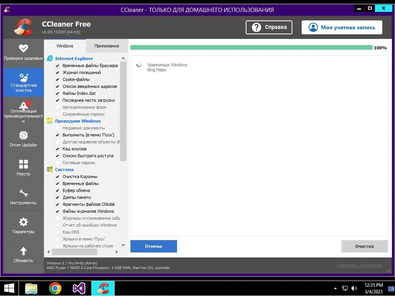Toggle Список введённых адресов checkbox
This screenshot has width=395, height=296.
coord(57,86)
